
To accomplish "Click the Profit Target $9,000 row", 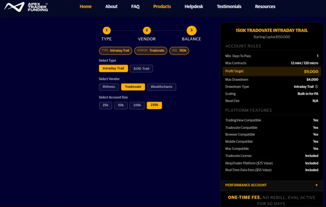I will 272,71.
